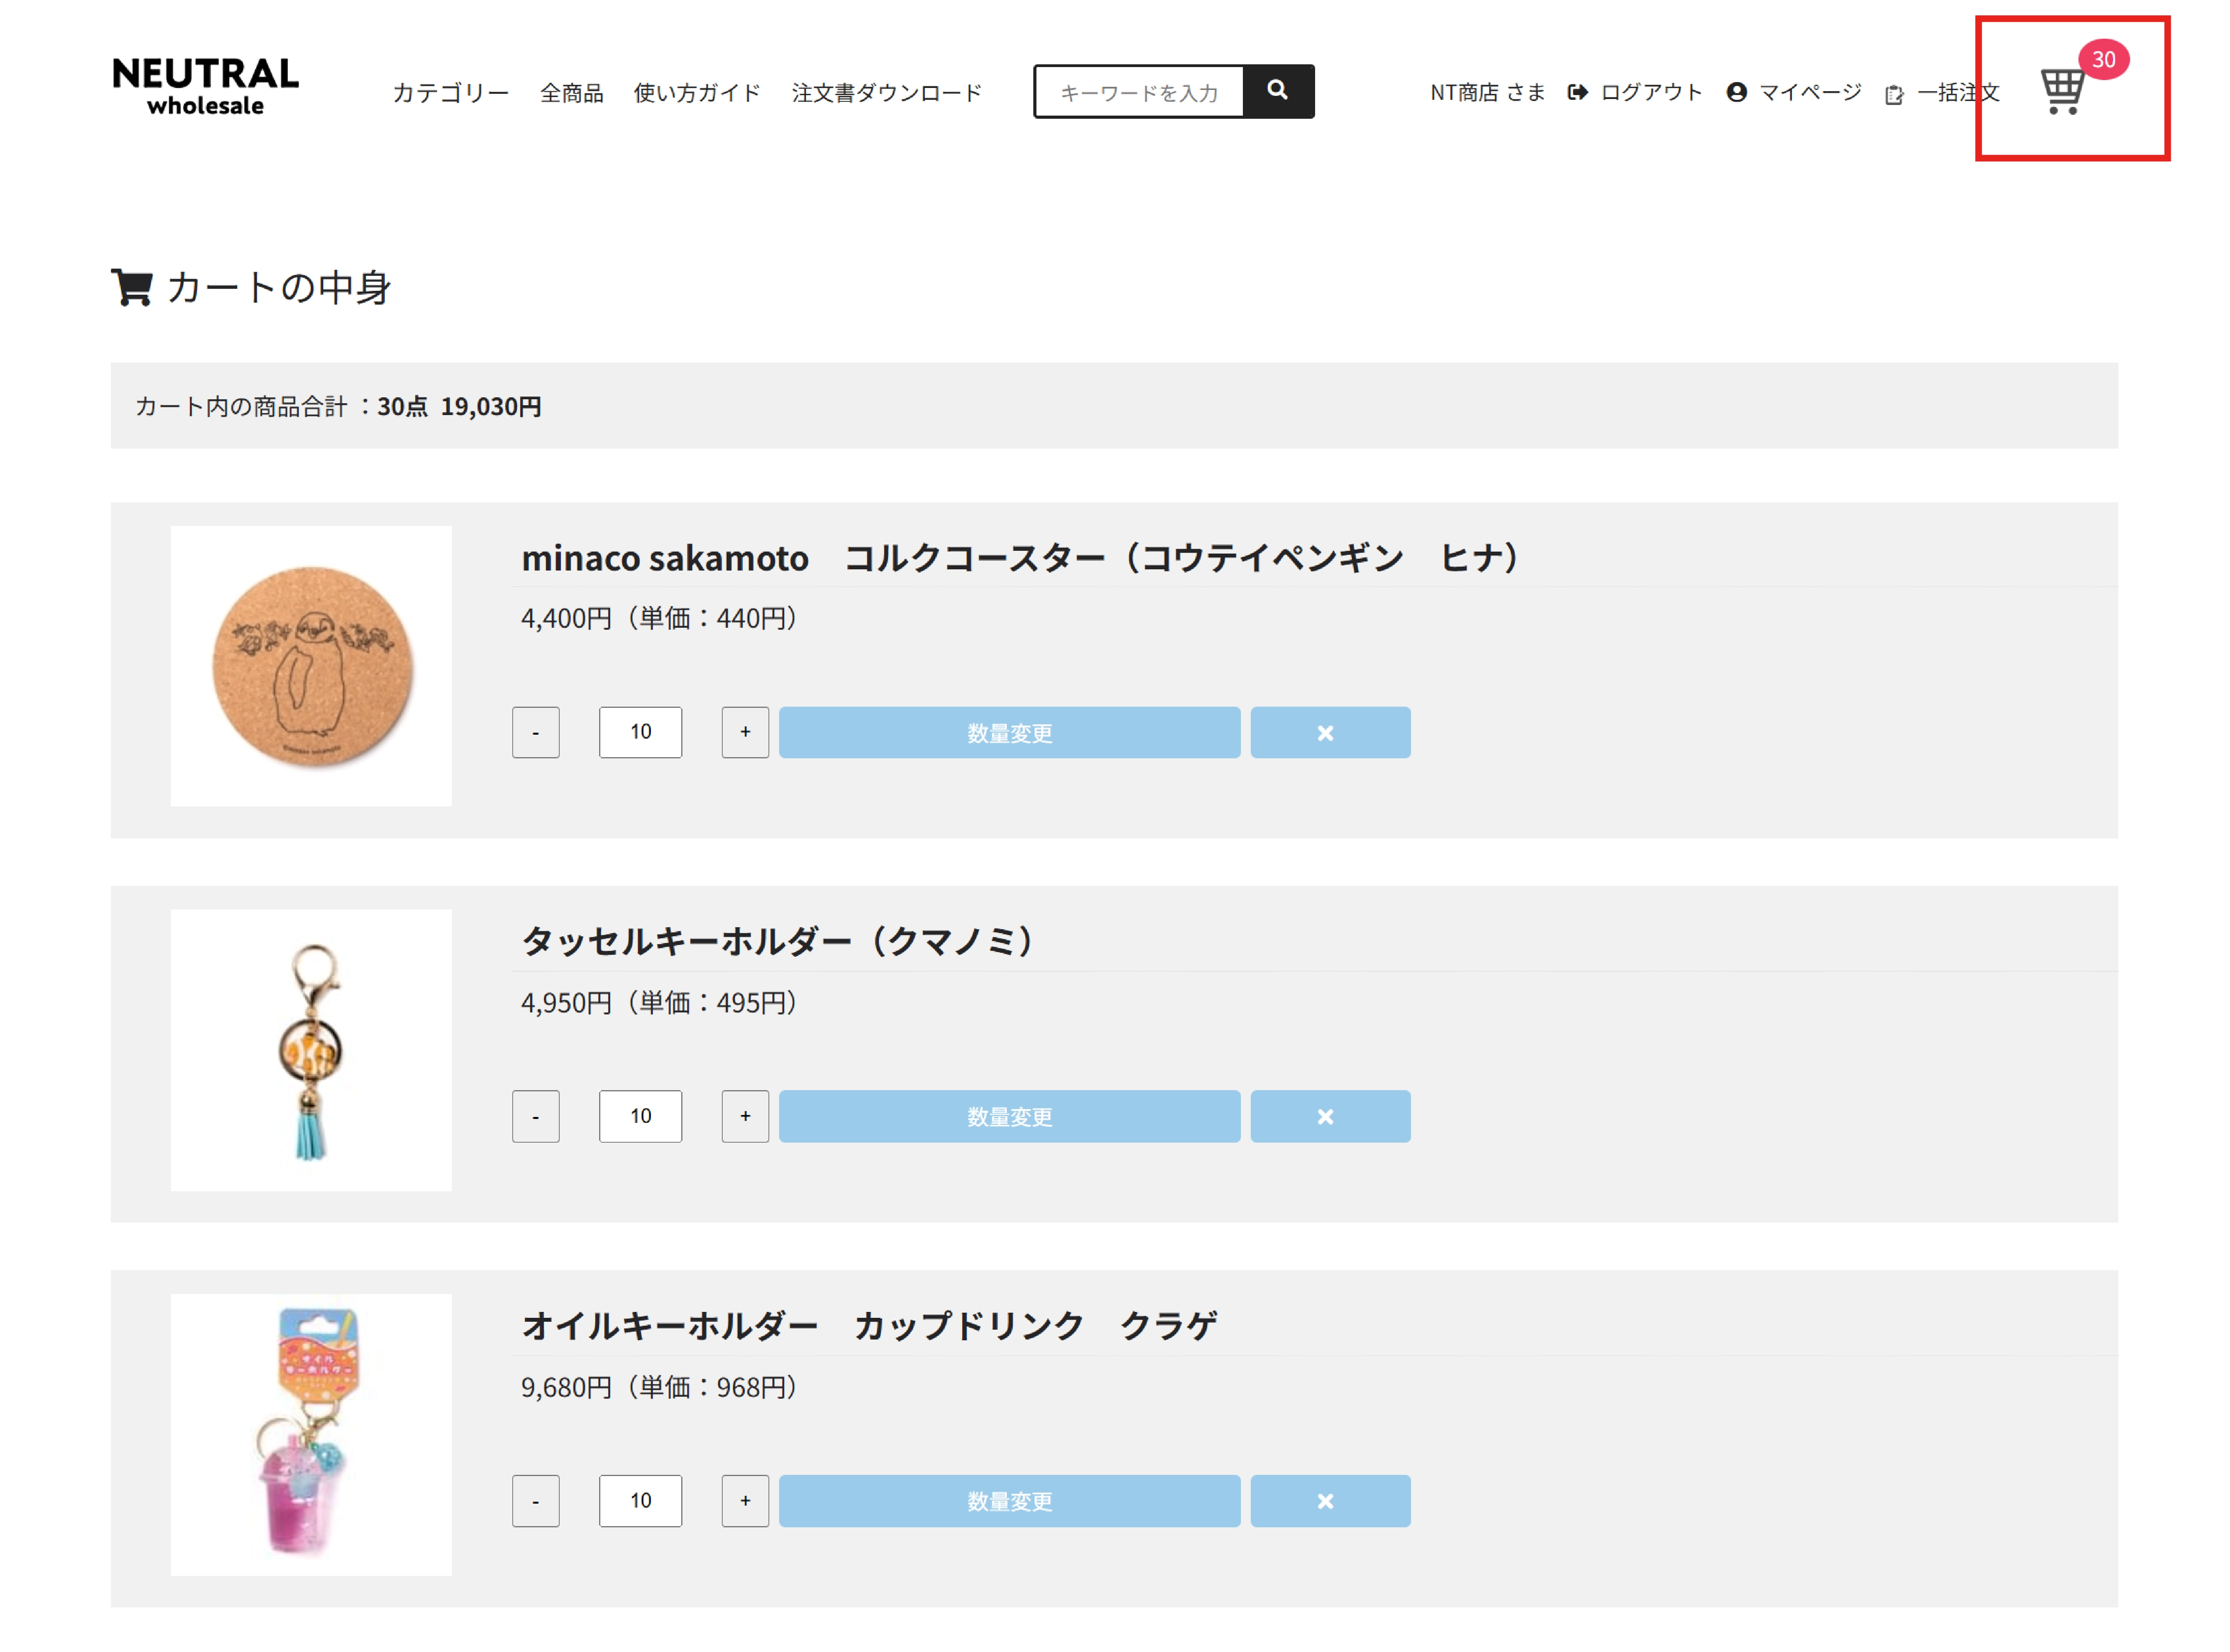Click 数量変更 for タッセルキーホルダー
2230x1652 pixels.
(x=1010, y=1116)
